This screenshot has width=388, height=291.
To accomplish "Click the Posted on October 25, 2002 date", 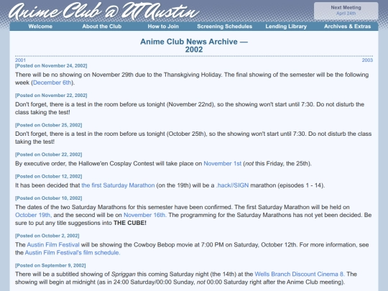I will pyautogui.click(x=49, y=125).
